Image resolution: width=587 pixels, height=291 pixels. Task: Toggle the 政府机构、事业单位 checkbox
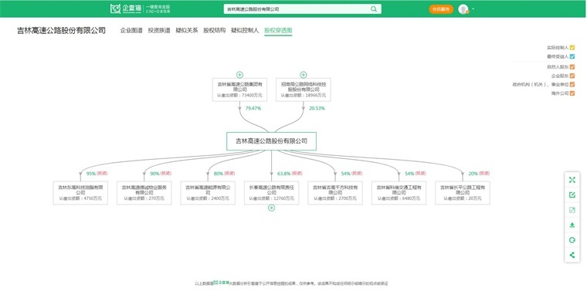[572, 85]
